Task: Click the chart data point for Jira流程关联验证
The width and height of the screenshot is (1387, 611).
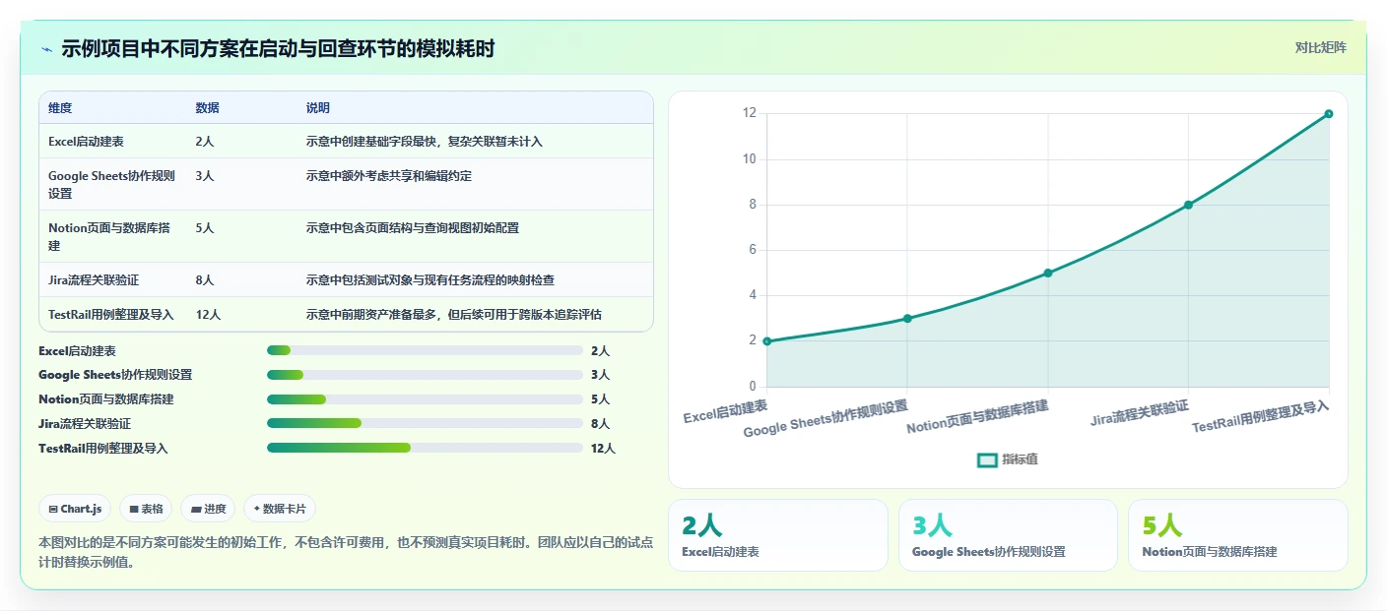Action: pos(1188,205)
